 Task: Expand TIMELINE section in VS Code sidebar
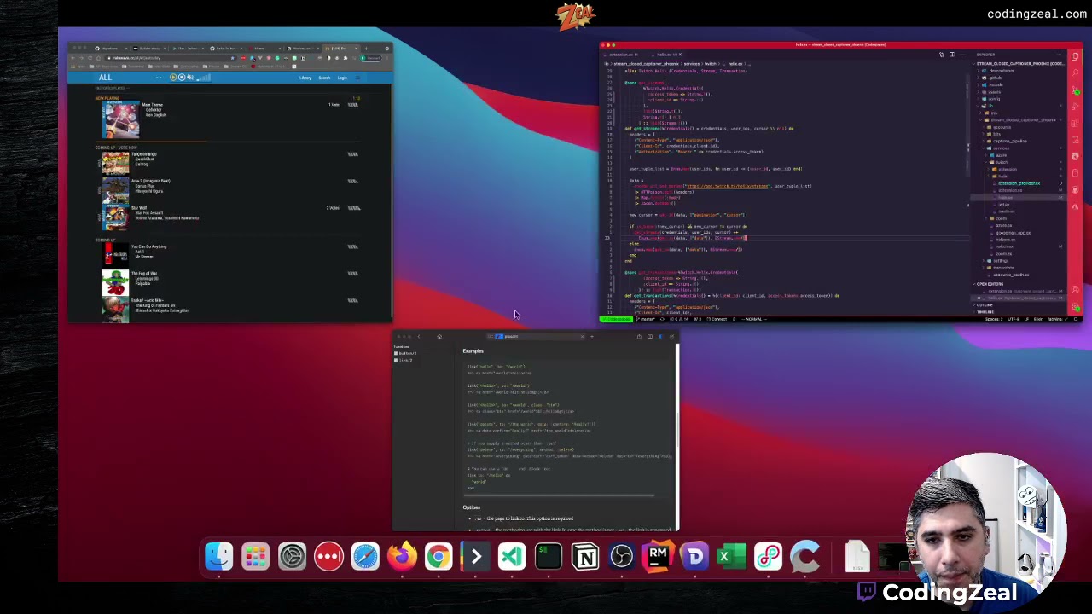pos(985,312)
